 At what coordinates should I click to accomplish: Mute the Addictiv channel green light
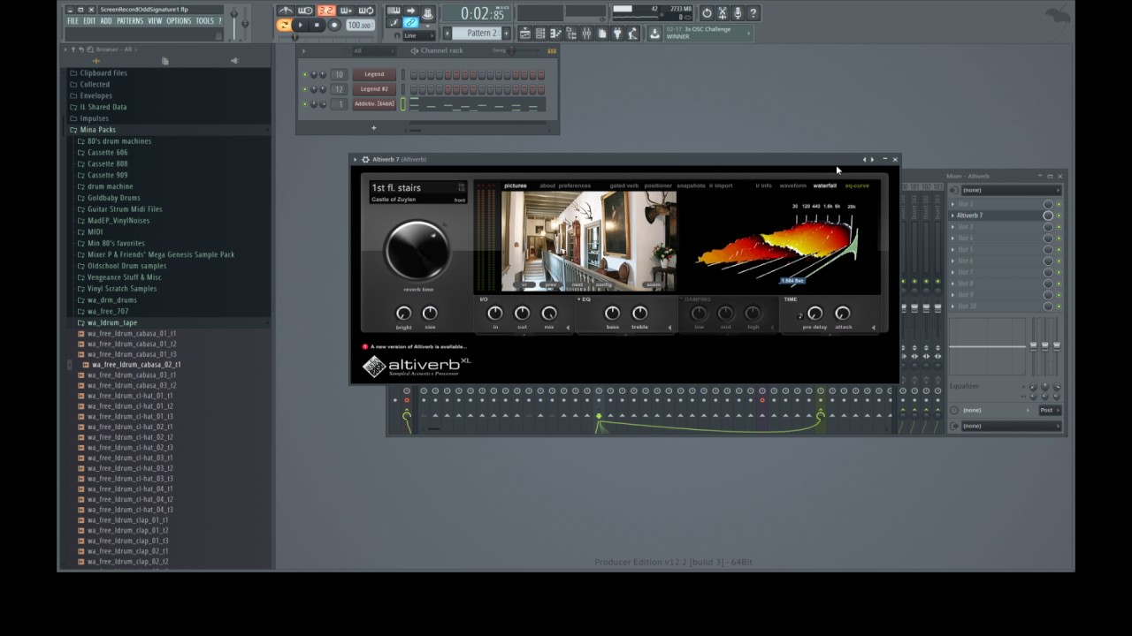[x=305, y=104]
